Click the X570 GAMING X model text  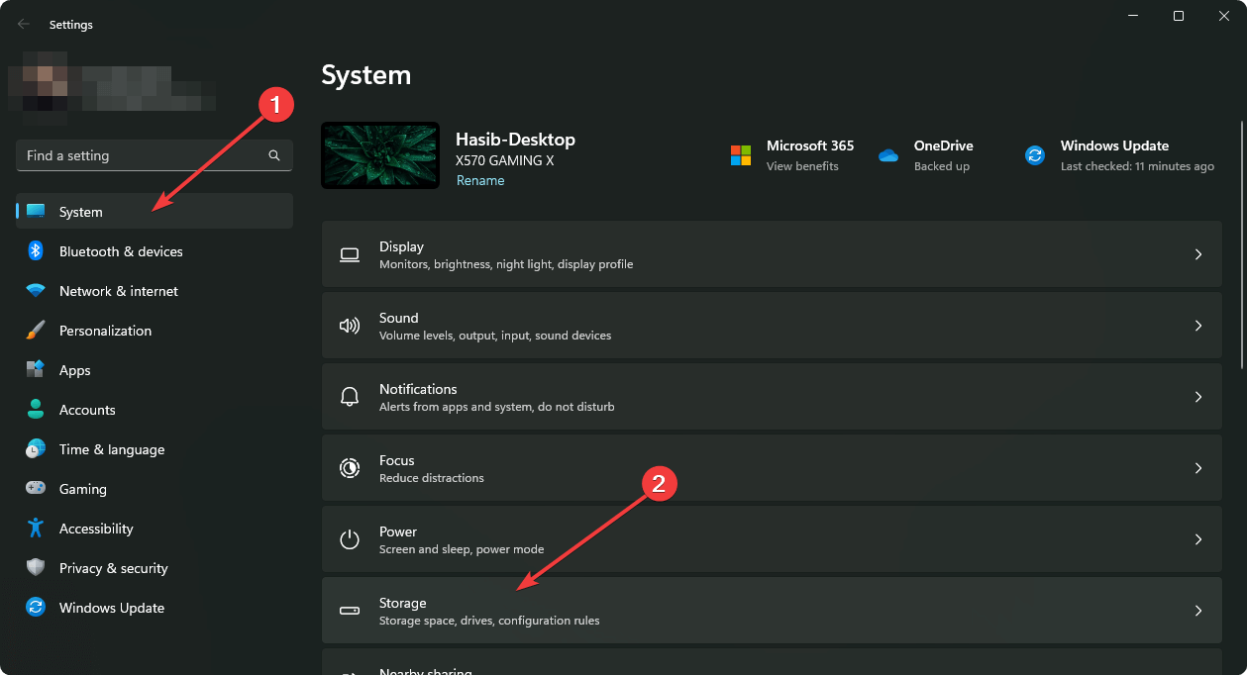pos(504,160)
